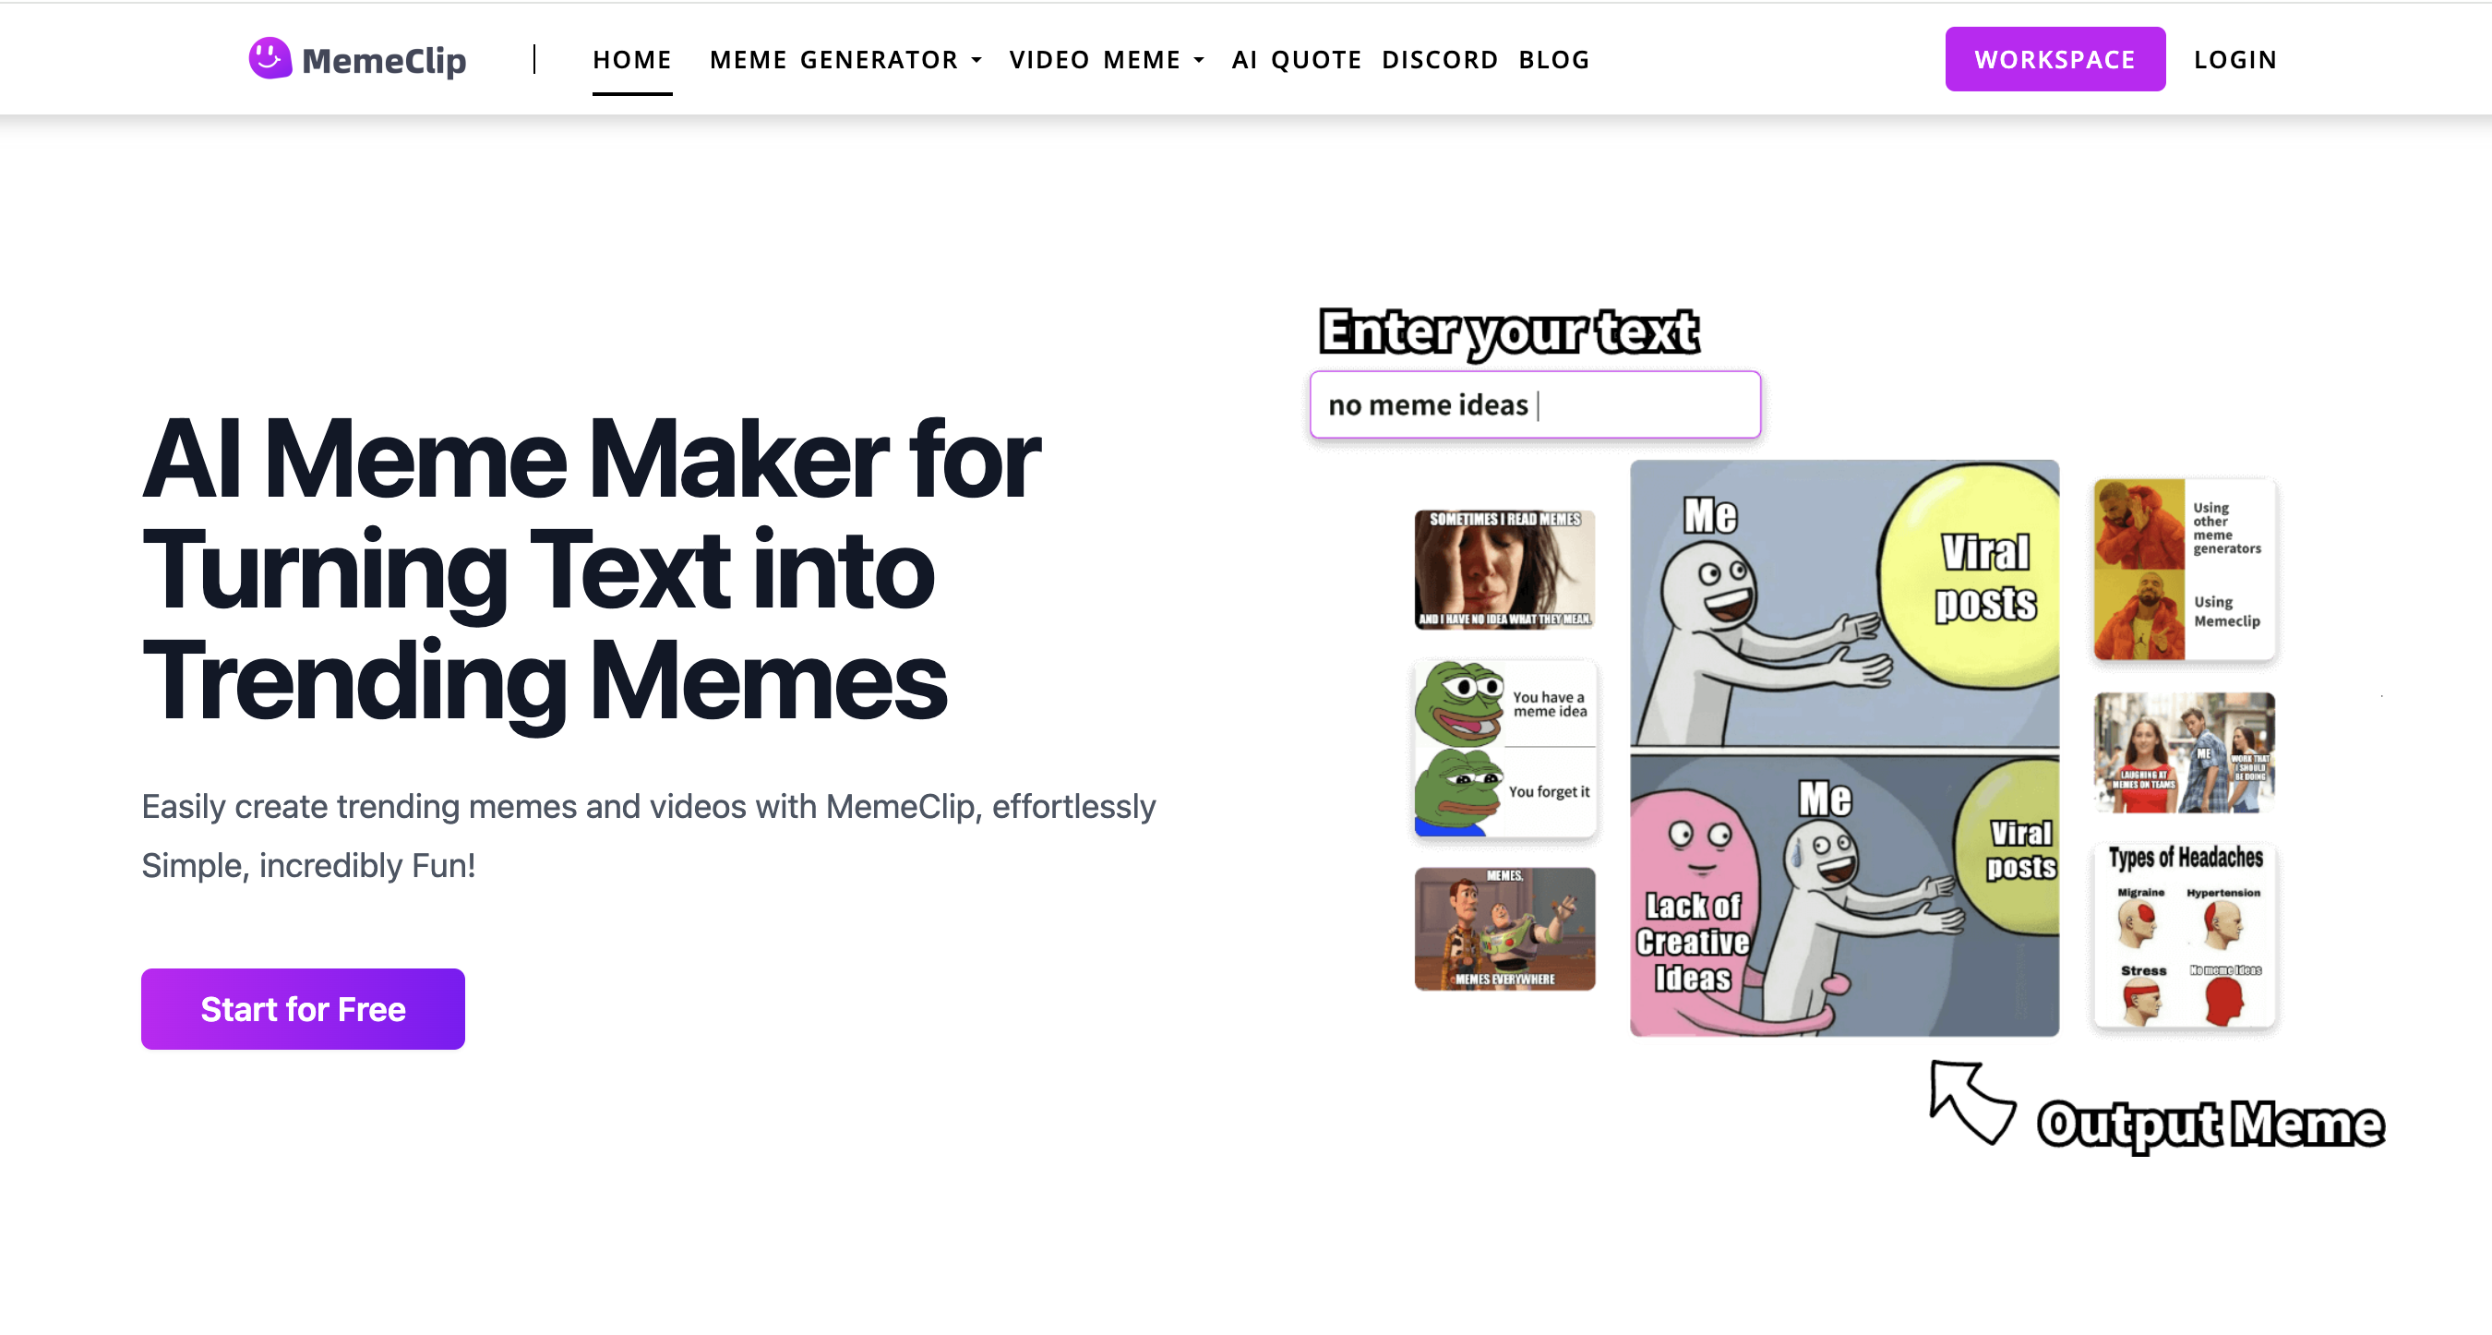Image resolution: width=2492 pixels, height=1335 pixels.
Task: Select the distracted boyfriend meme thumbnail
Action: tap(2184, 752)
